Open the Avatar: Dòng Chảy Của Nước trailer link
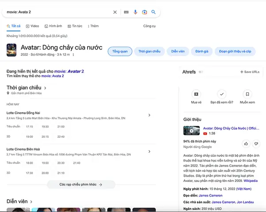Screen dimensions: 266x212 click(231, 129)
